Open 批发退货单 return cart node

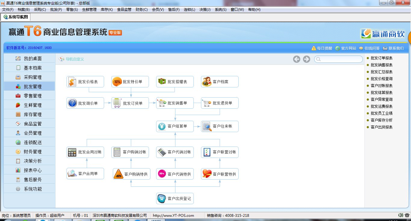tap(220, 103)
